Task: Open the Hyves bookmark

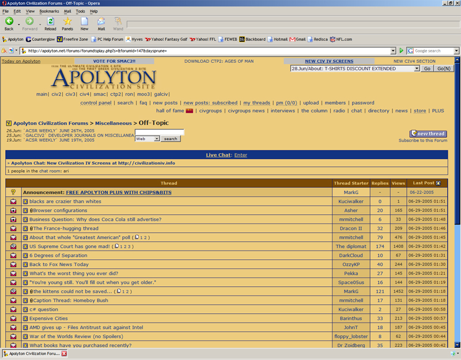Action: point(134,39)
